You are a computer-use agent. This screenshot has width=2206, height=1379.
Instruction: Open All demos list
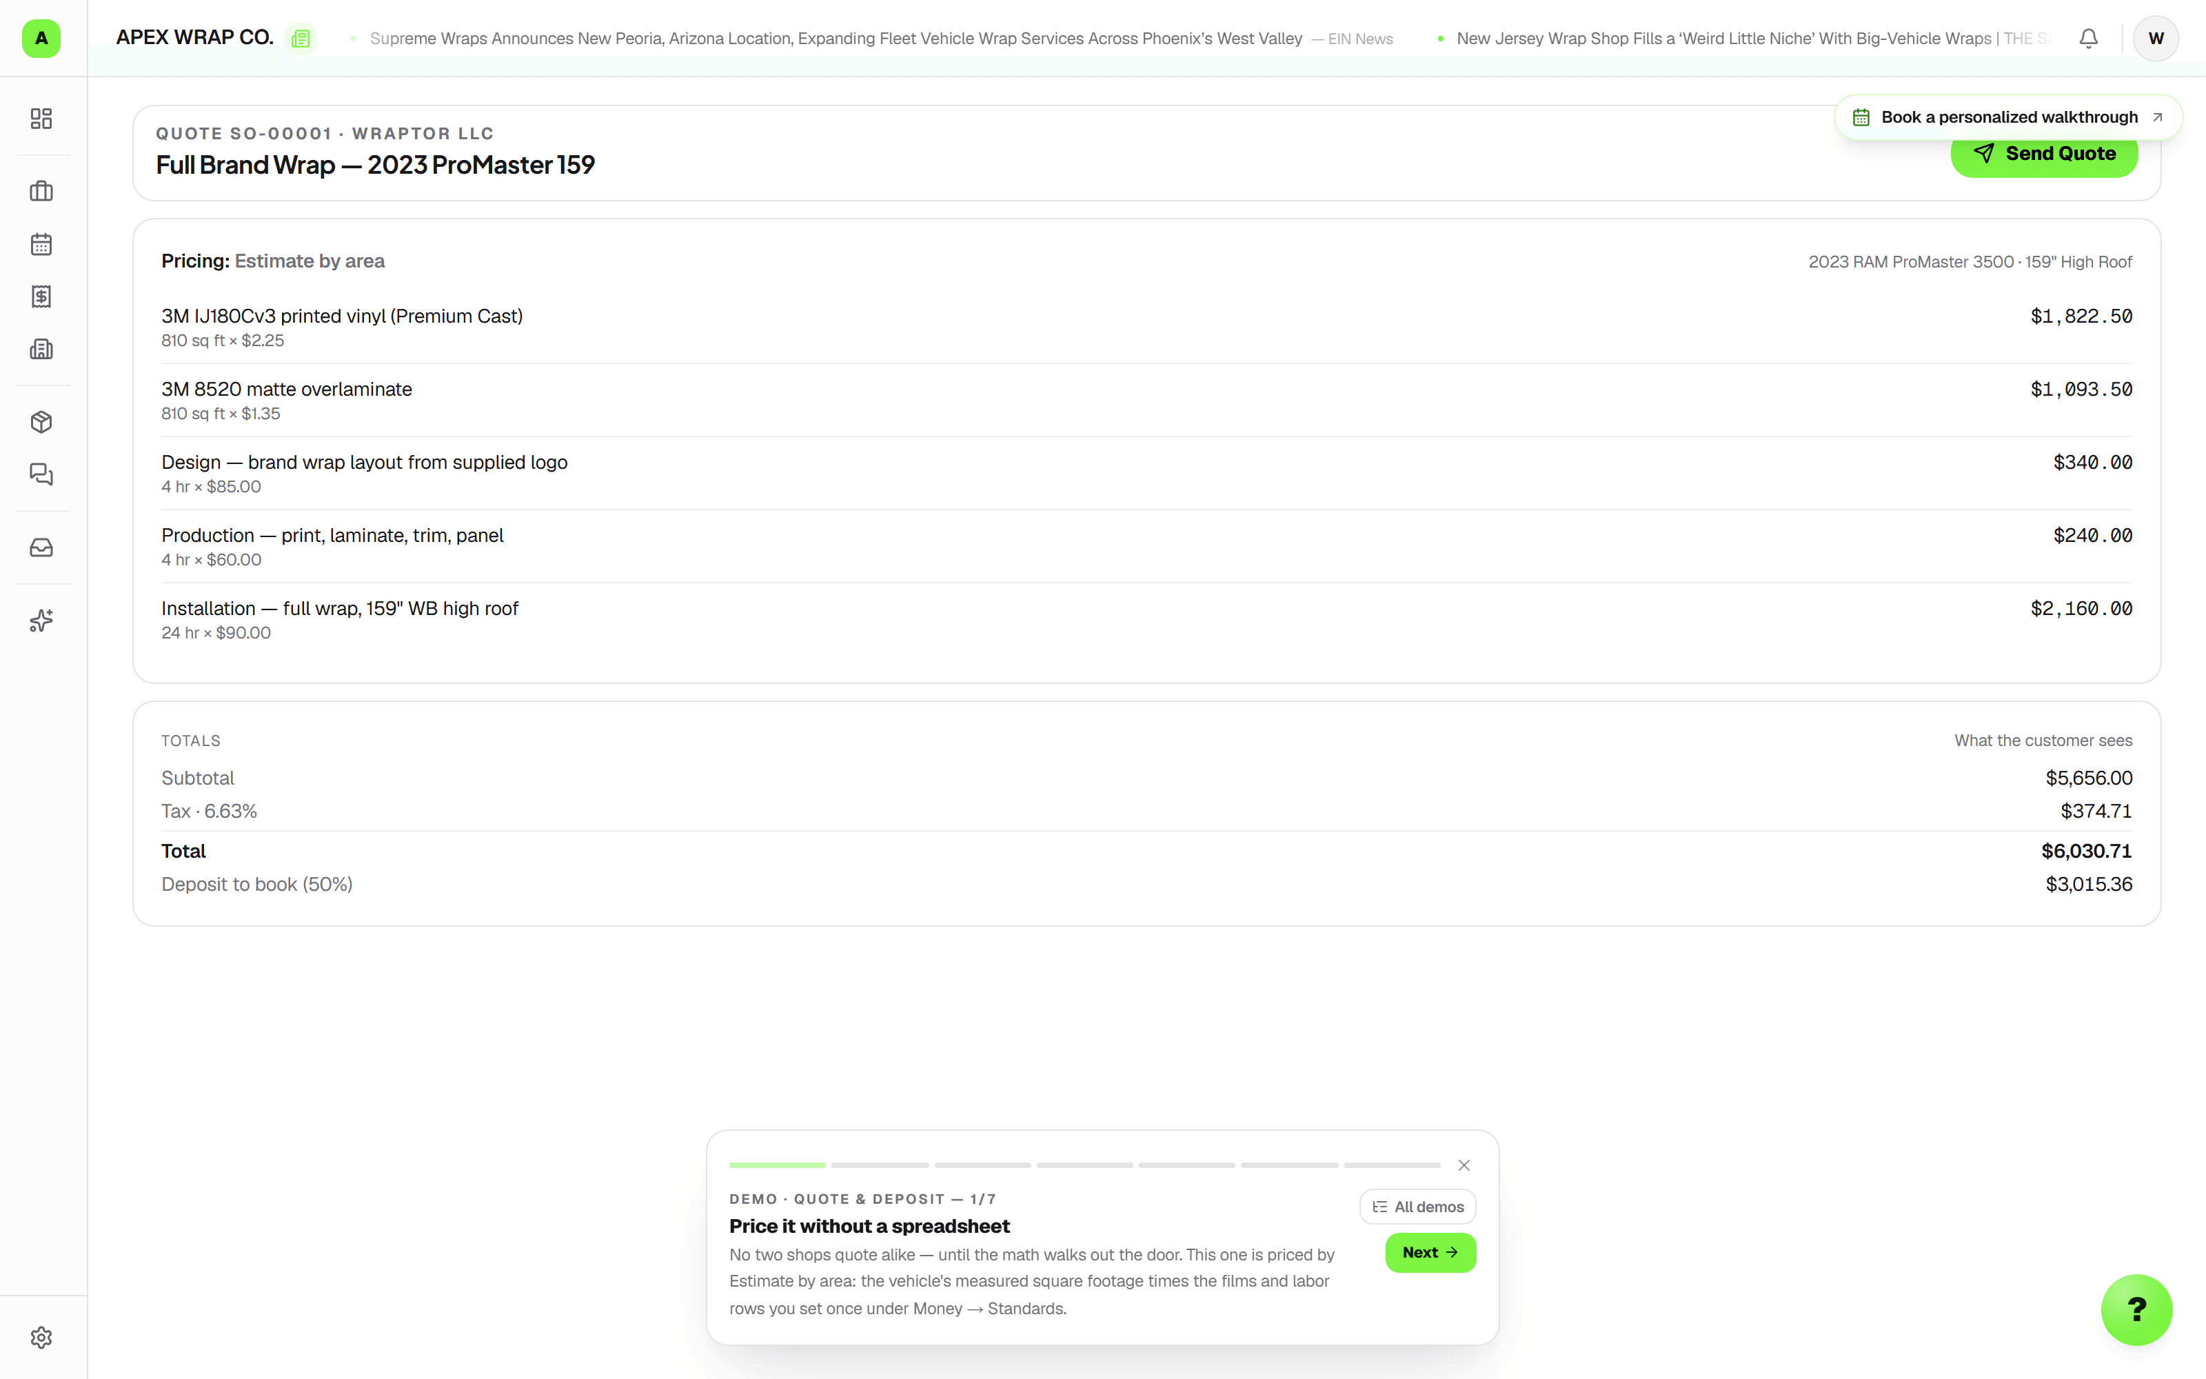tap(1417, 1207)
